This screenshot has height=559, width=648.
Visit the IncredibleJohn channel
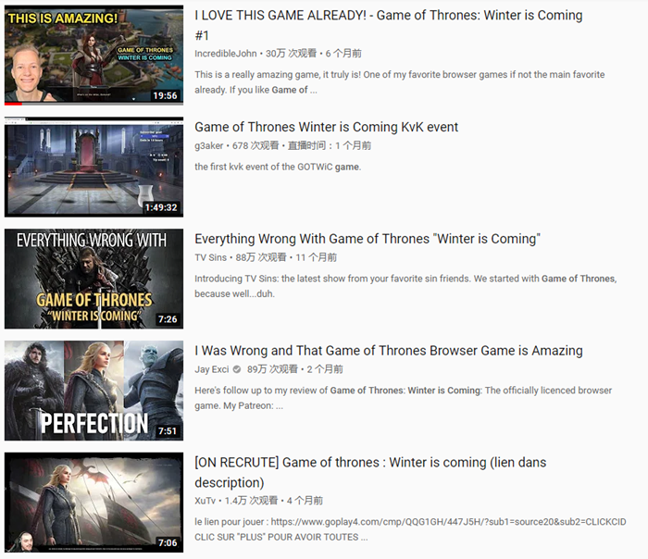click(x=226, y=54)
